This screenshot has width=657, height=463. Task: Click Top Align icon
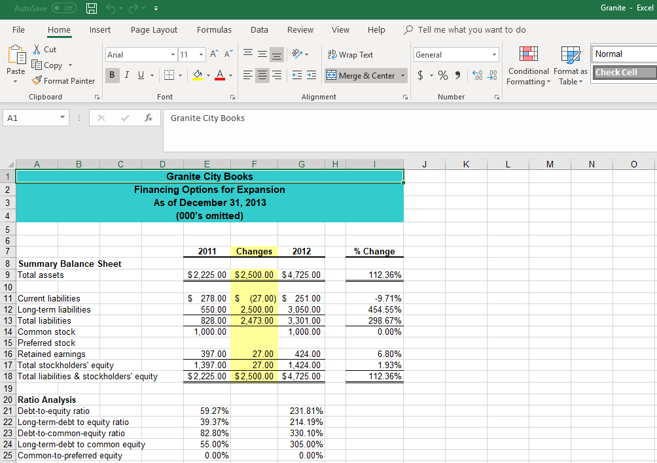[248, 54]
